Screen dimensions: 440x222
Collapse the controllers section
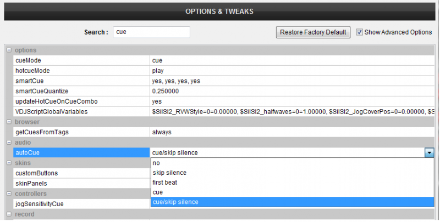click(9, 193)
